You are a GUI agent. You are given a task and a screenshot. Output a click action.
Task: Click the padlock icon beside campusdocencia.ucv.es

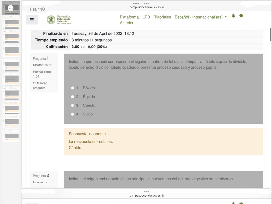(162, 6)
